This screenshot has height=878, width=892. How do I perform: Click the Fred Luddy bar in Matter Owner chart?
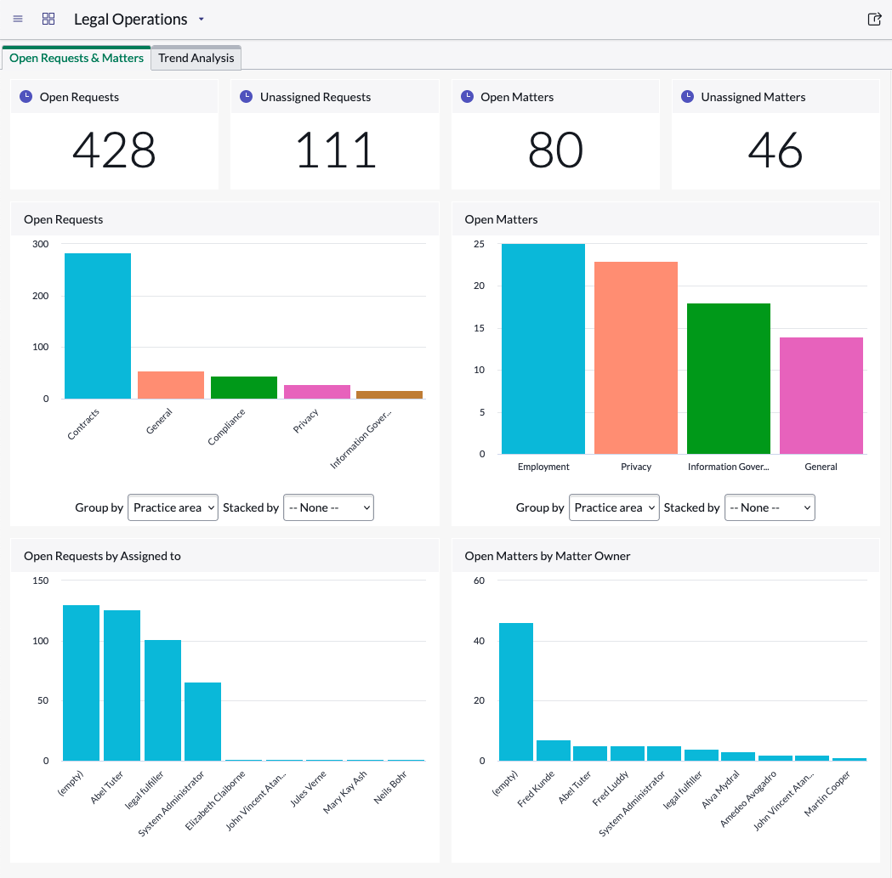point(628,753)
